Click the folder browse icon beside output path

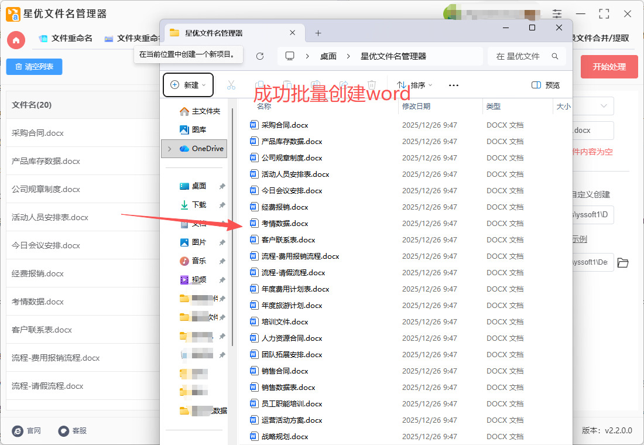623,262
